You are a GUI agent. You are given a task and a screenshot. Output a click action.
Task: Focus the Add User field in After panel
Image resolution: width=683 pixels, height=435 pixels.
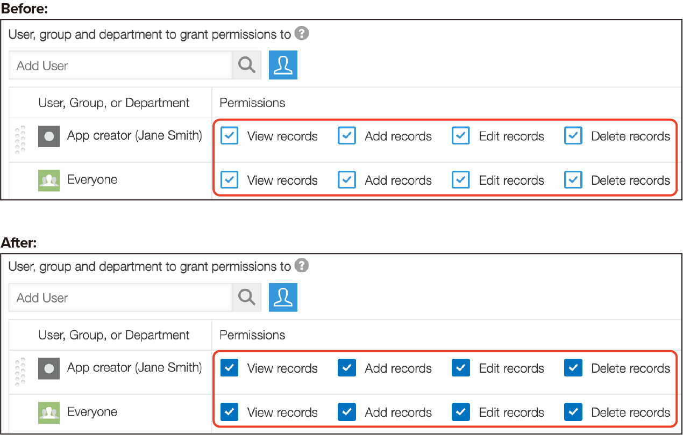(120, 298)
